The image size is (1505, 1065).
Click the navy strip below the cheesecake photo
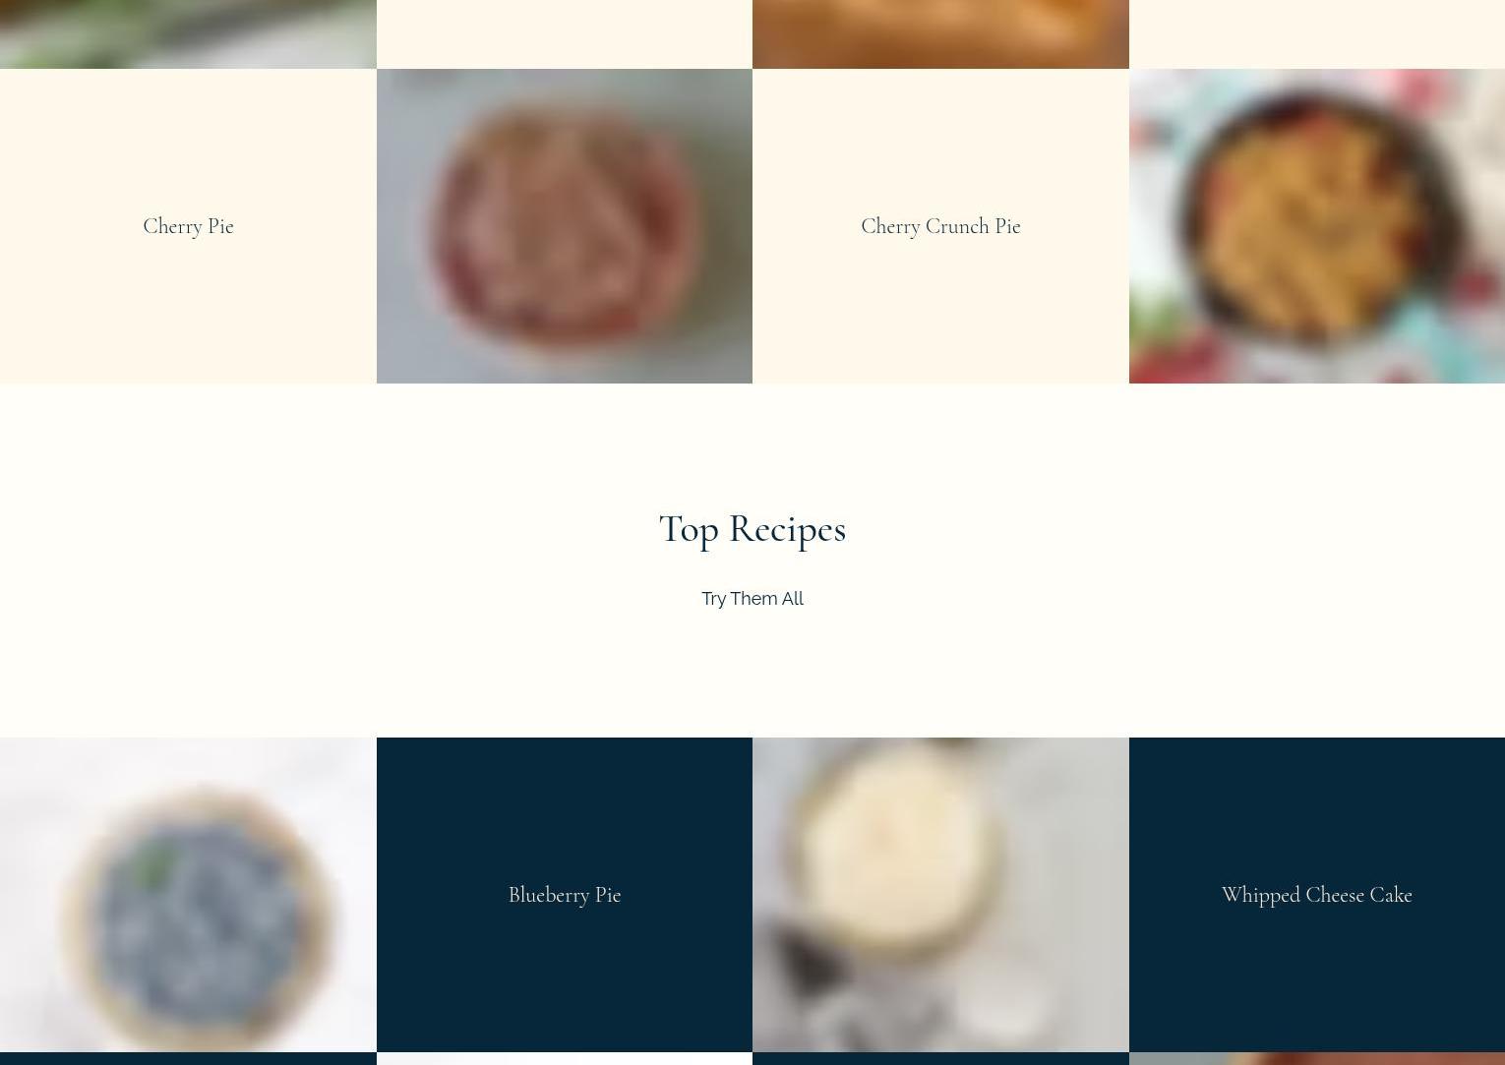point(940,1059)
